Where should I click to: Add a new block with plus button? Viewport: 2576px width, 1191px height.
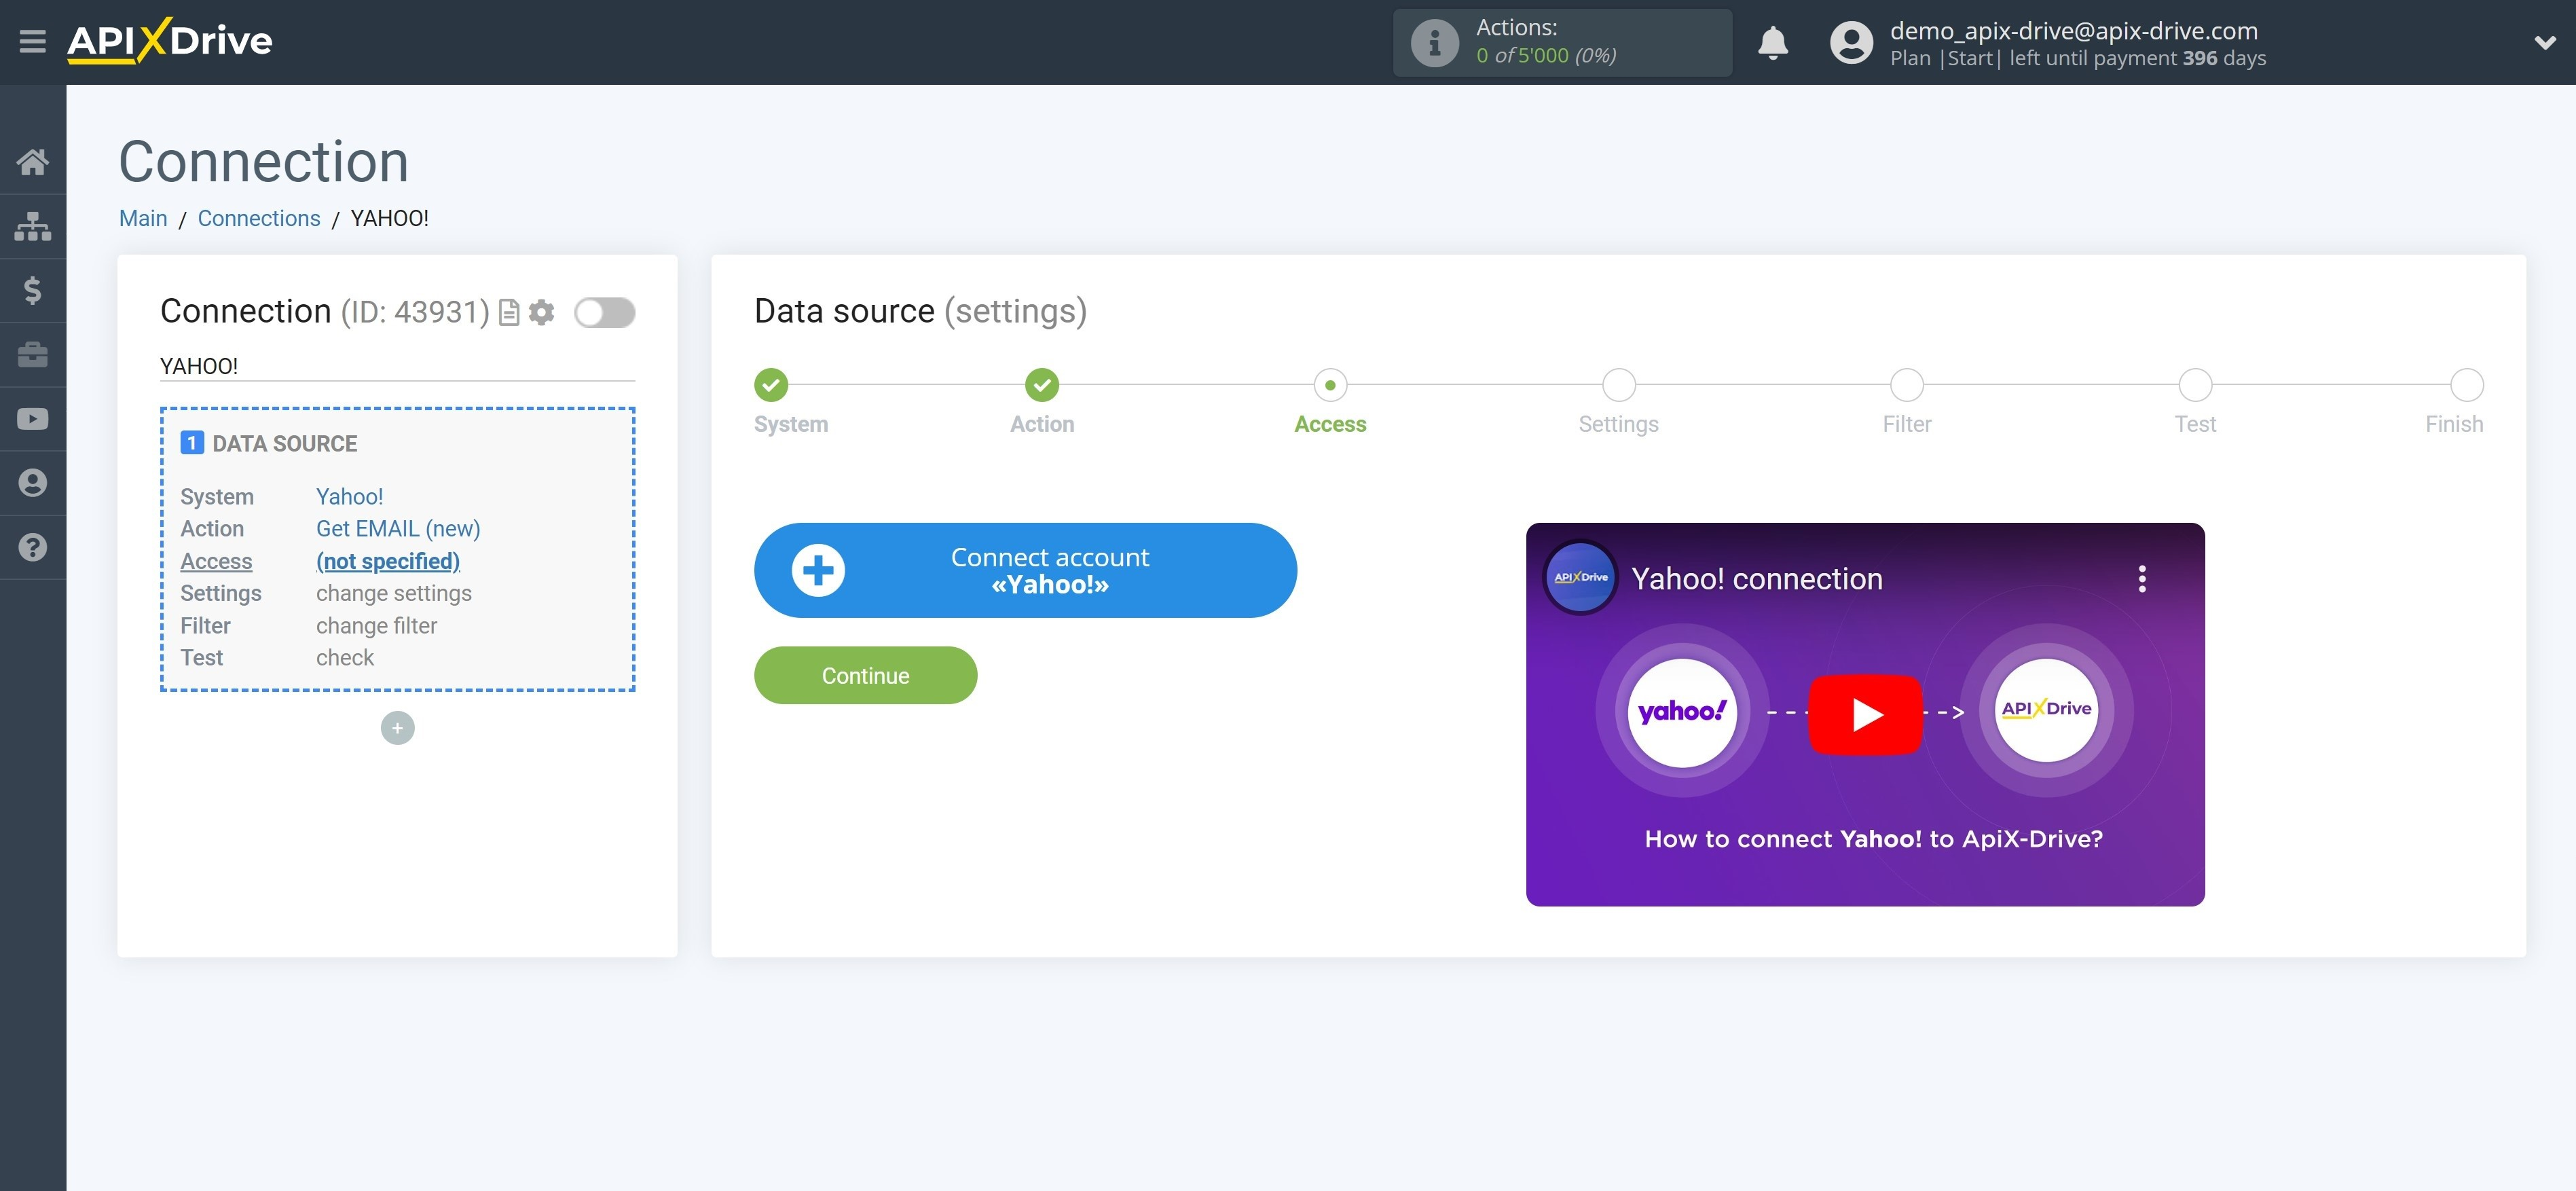tap(397, 728)
